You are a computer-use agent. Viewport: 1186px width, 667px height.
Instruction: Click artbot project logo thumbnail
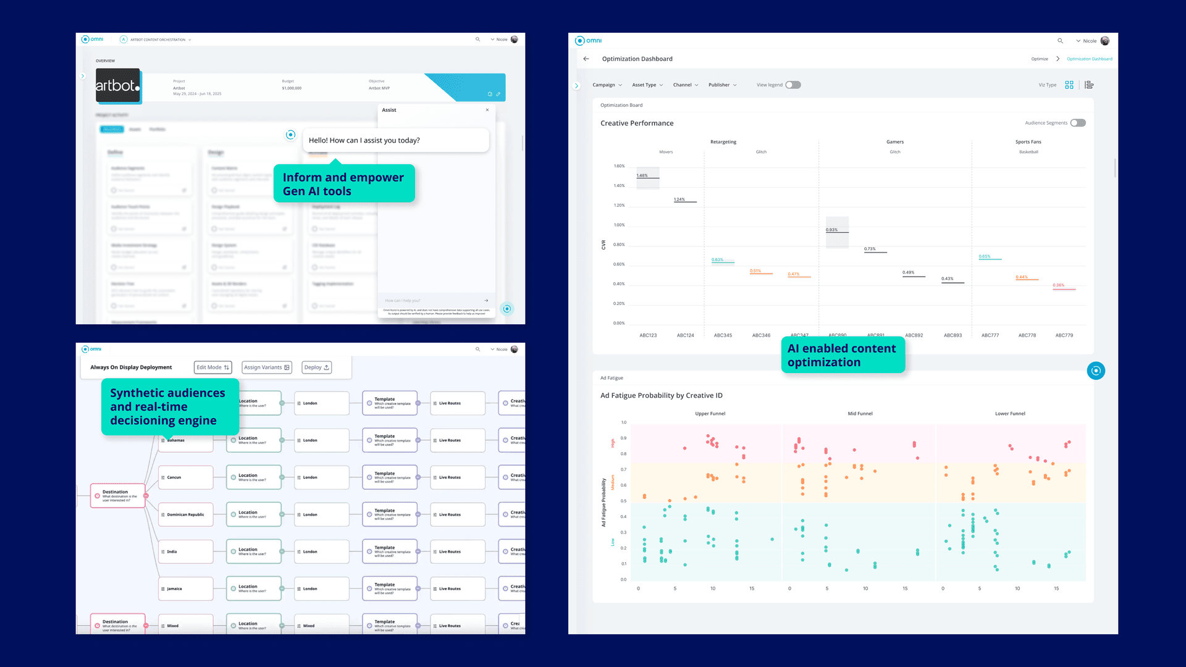pos(118,85)
